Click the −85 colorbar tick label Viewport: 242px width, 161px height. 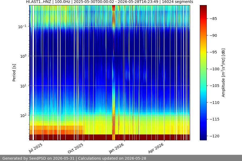click(x=213, y=19)
